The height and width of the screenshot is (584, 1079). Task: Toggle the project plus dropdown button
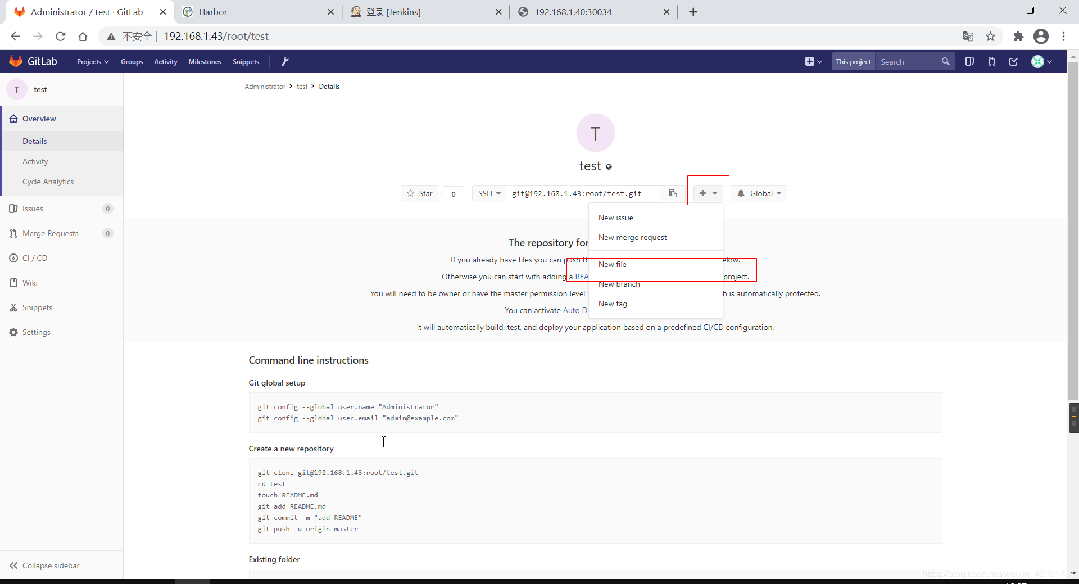[708, 193]
